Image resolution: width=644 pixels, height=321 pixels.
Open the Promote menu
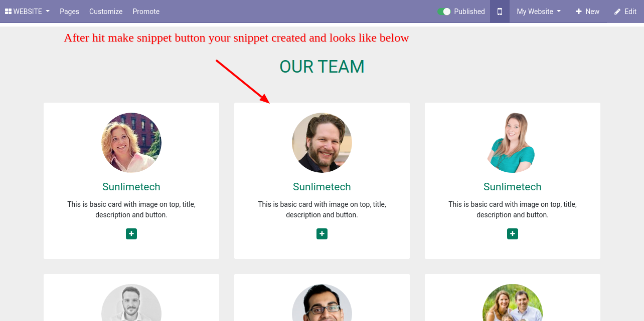point(146,12)
